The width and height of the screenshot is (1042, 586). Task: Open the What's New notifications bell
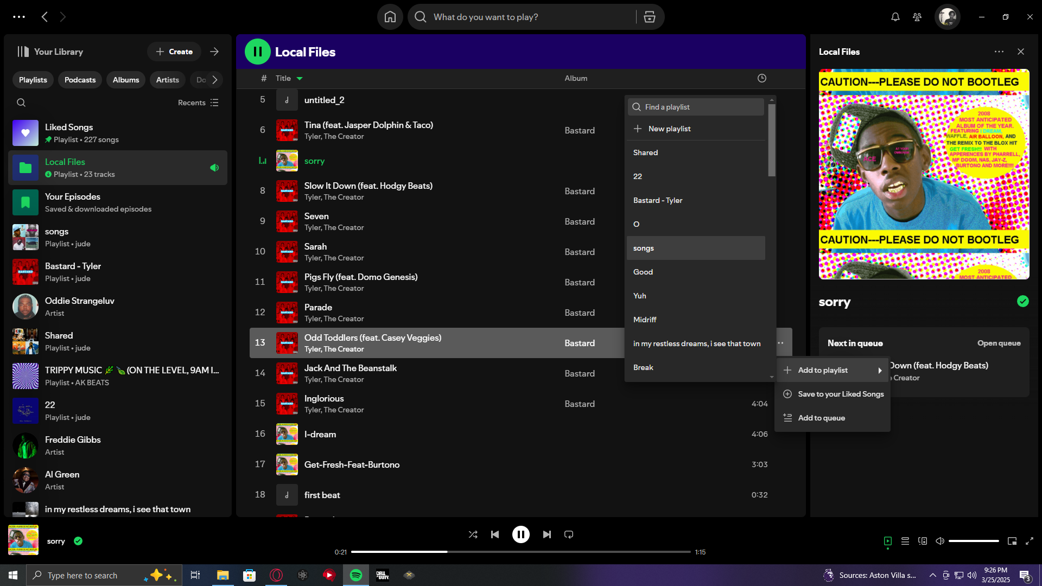(895, 17)
